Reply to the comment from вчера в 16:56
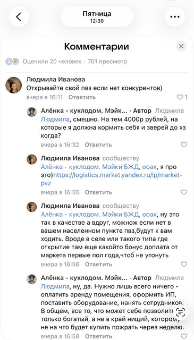This screenshot has width=194, height=340. click(x=98, y=264)
